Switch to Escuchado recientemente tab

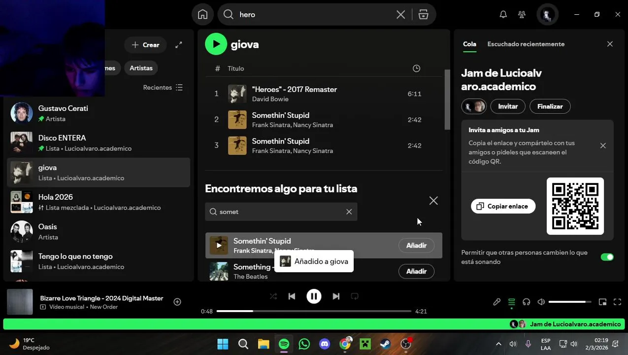click(526, 44)
